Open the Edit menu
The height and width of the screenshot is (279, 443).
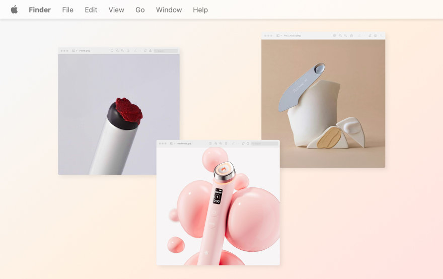point(91,10)
